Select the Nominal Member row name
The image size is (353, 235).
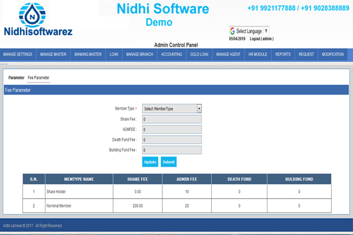[x=59, y=206]
